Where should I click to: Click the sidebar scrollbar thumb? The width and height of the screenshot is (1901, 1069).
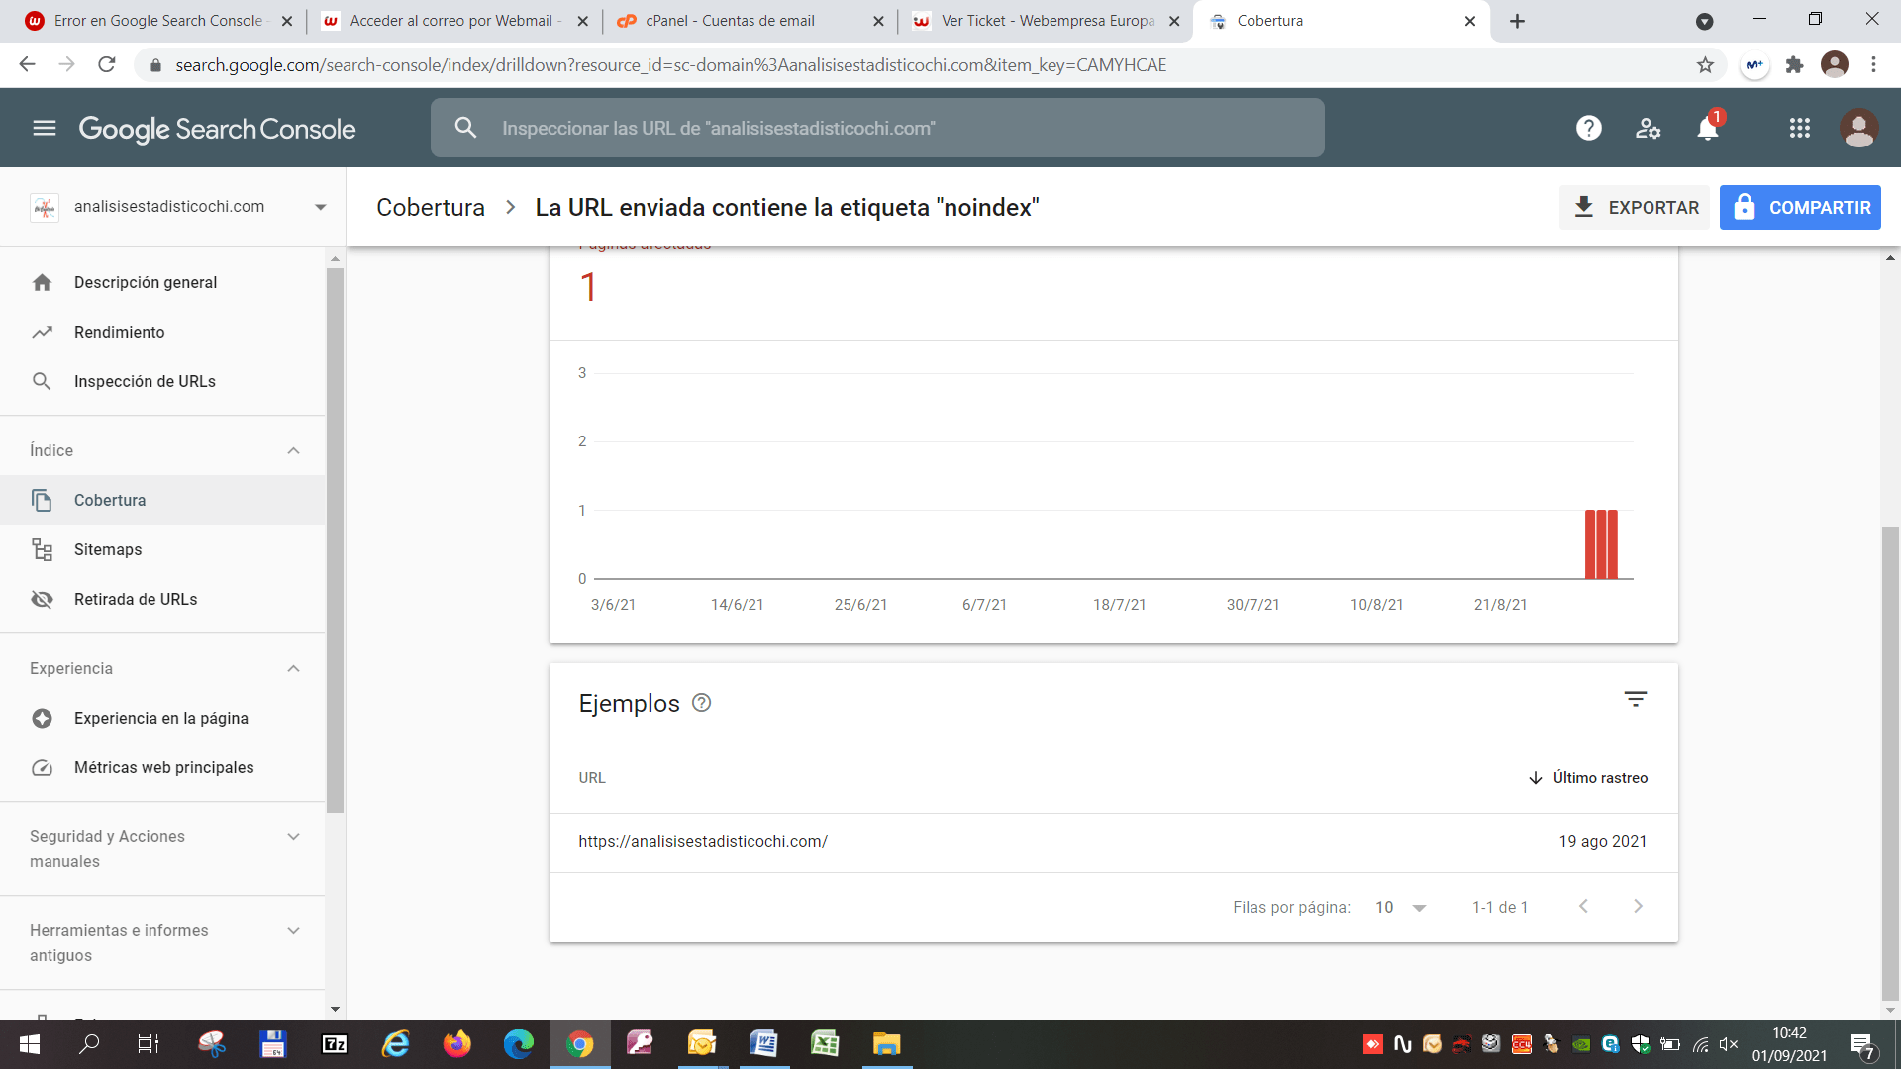(x=335, y=539)
